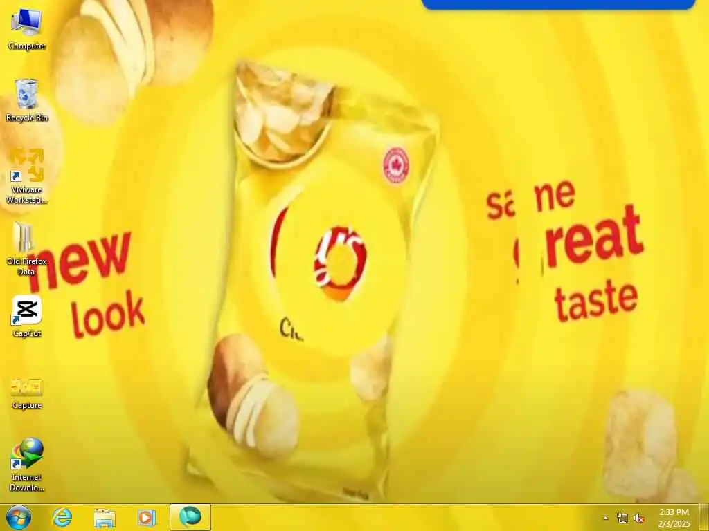Open the network status tray icon

(x=622, y=519)
